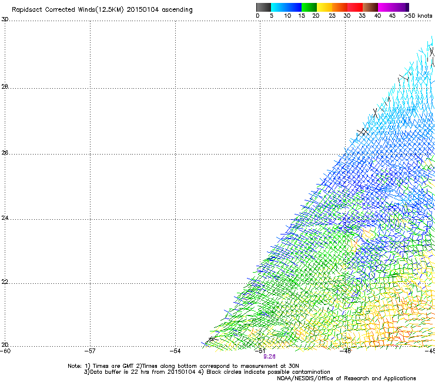Click the black wind barbs near 20N, -52.5

[213, 339]
